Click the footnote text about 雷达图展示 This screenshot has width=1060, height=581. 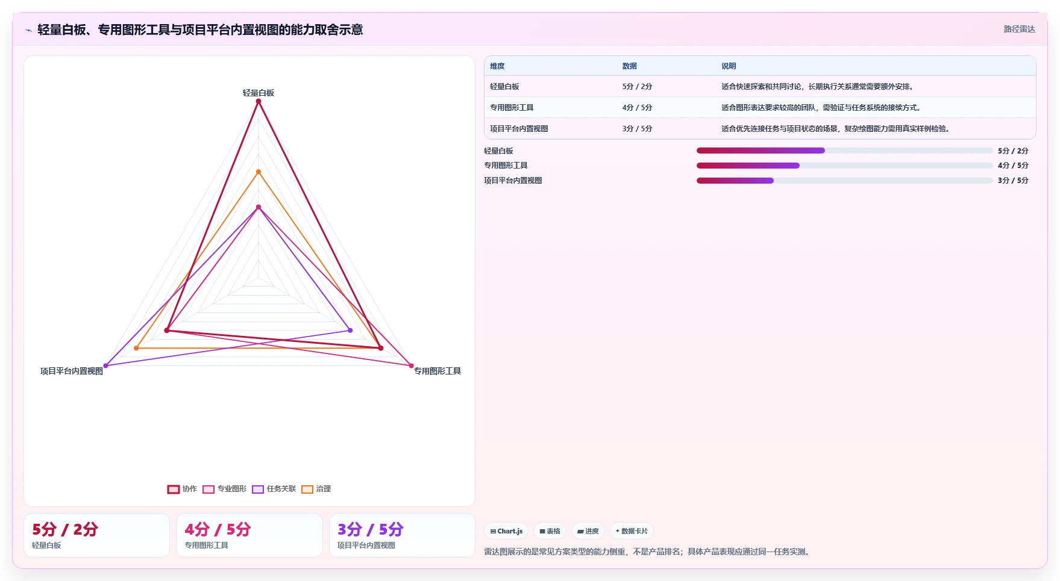(648, 551)
